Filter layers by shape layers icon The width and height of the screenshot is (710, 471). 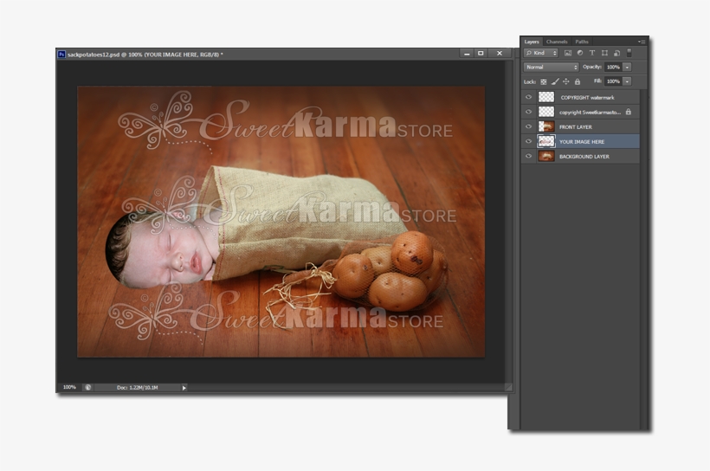[x=604, y=53]
